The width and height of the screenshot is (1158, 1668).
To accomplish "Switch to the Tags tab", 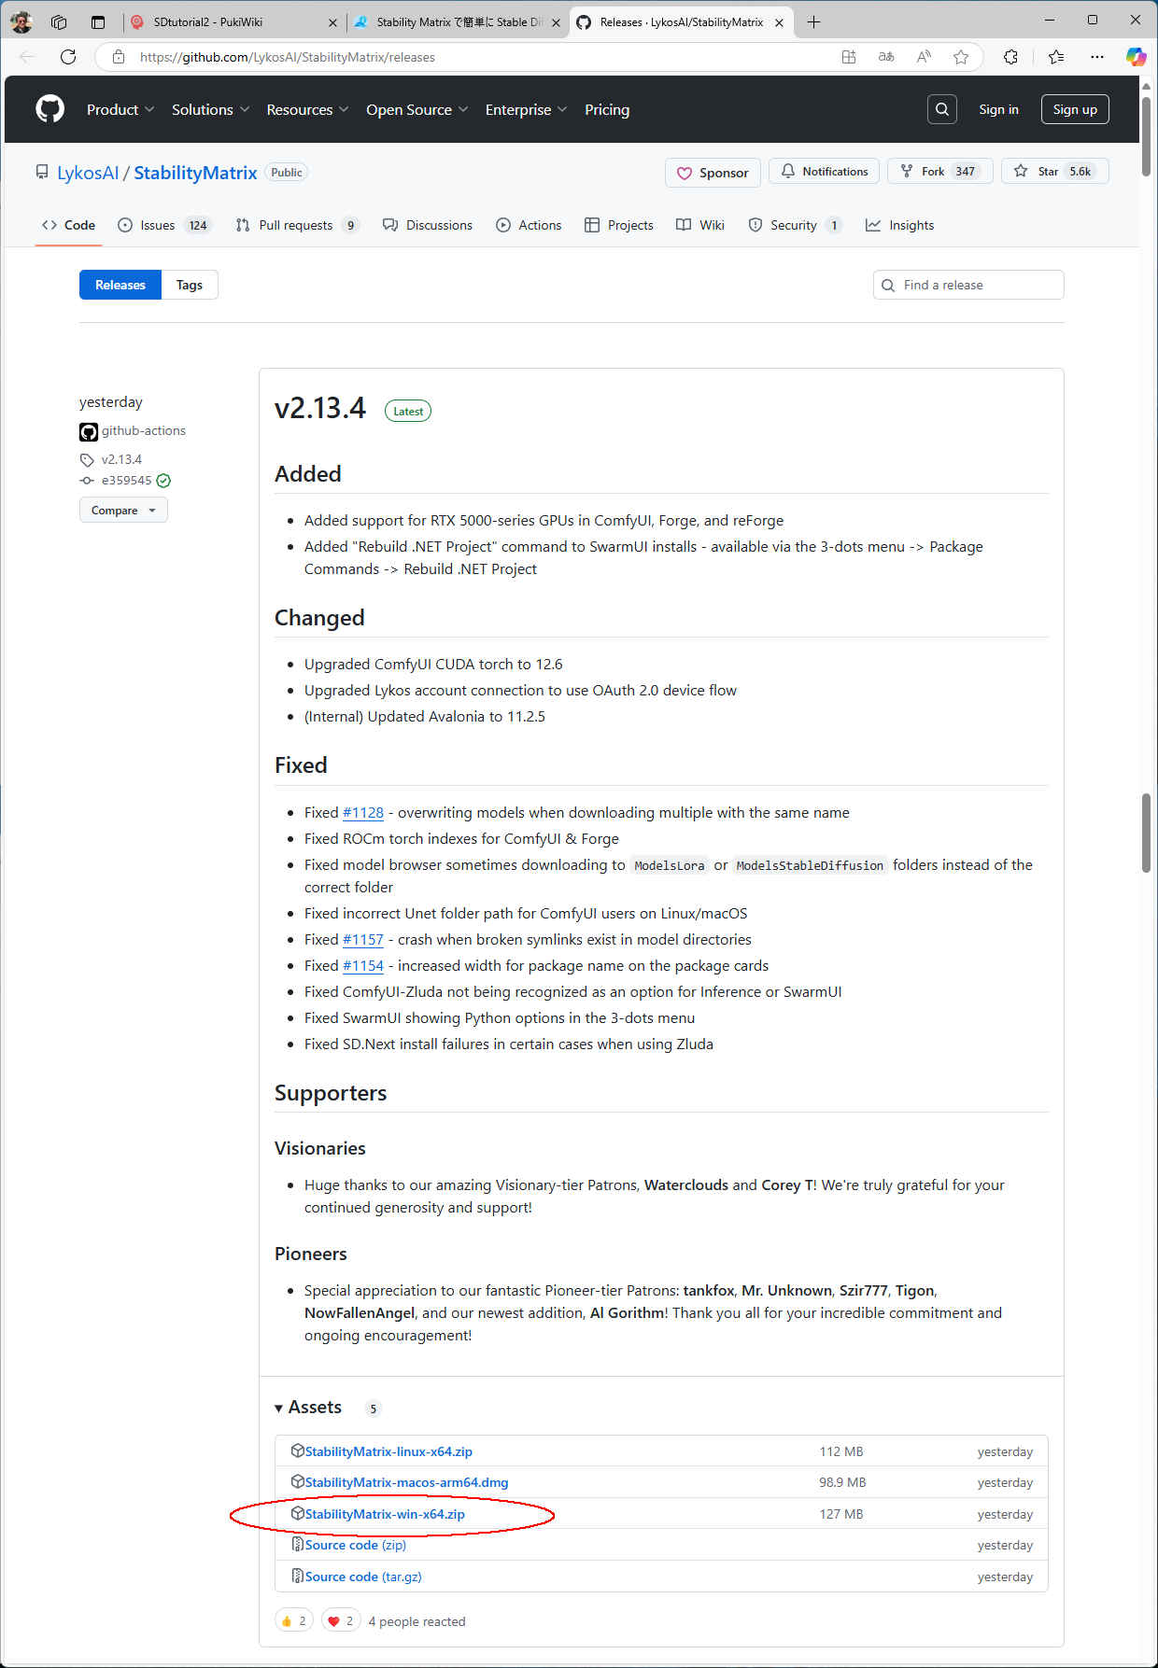I will pos(189,285).
